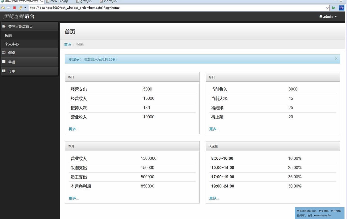347x219 pixels.
Task: Click the list icon beside 菜谱
Action: click(x=4, y=62)
